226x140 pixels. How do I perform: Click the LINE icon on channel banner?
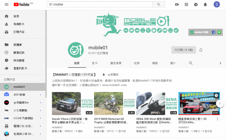click(219, 32)
